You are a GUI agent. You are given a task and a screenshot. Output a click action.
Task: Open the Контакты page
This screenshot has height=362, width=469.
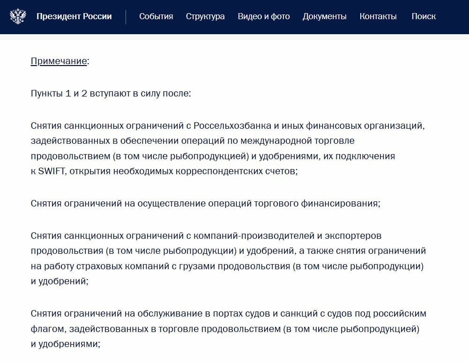(x=378, y=17)
